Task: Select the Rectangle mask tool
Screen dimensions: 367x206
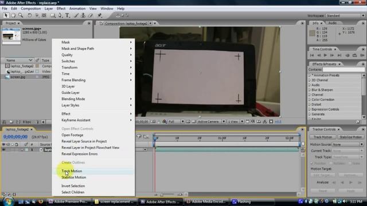Action: coord(53,15)
